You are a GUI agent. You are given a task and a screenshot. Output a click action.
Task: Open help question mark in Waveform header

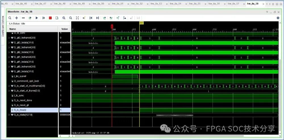coord(267,12)
